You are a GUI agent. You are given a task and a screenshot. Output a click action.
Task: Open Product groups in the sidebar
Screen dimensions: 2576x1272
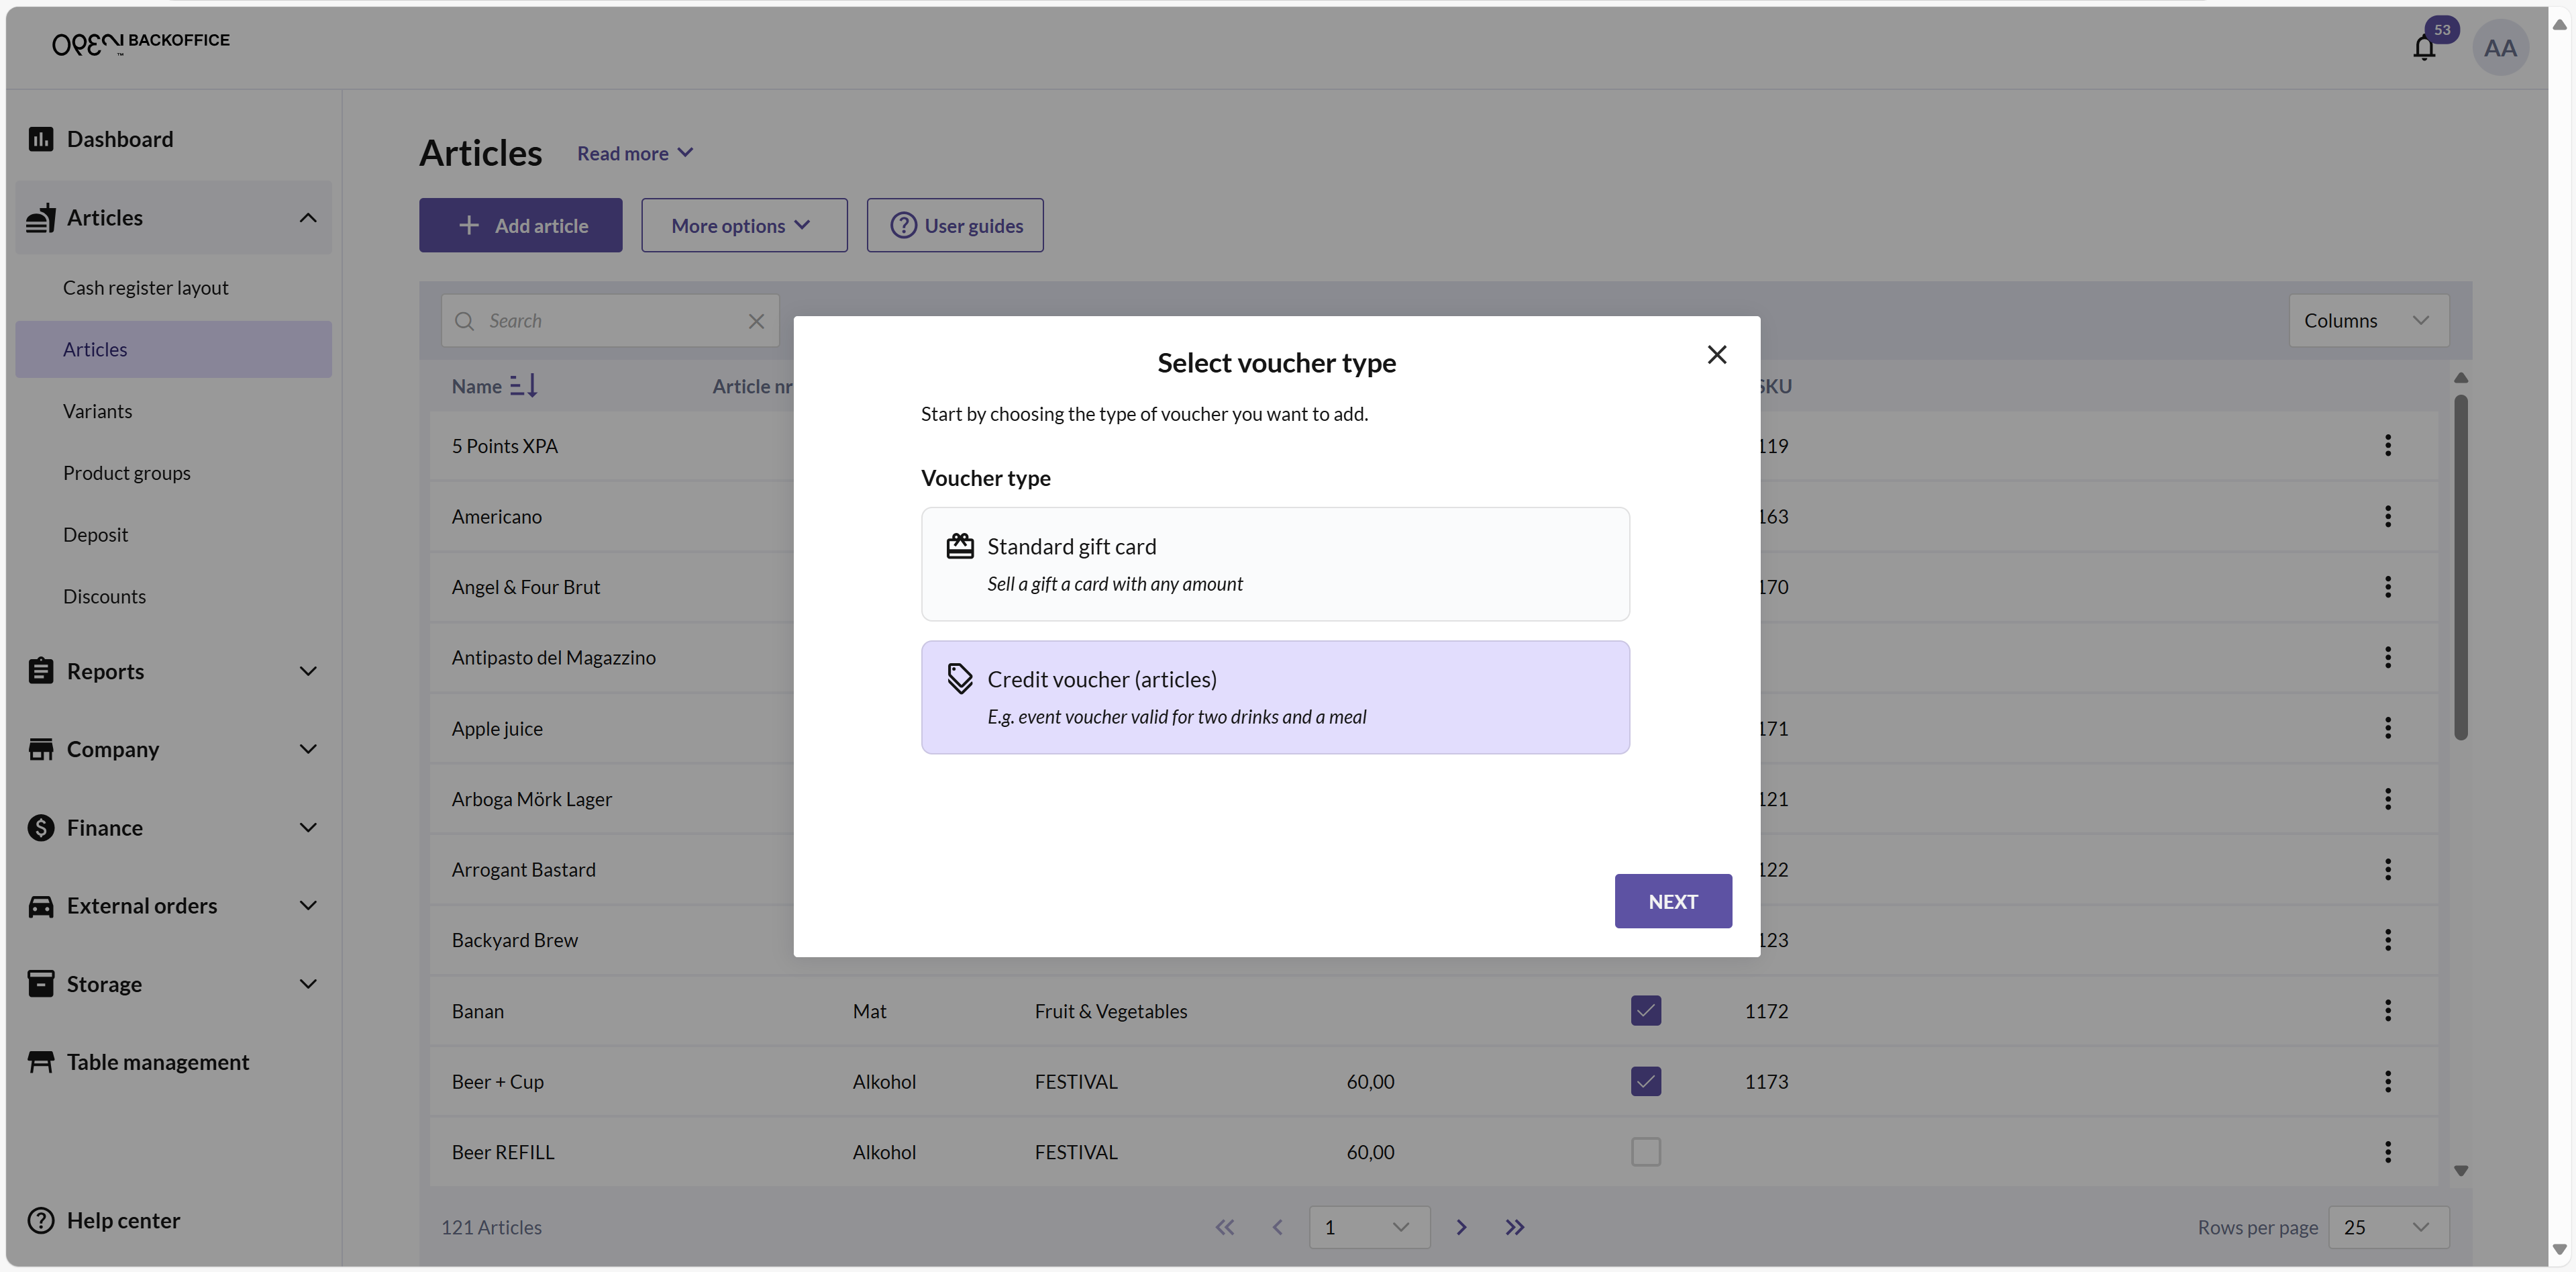pyautogui.click(x=126, y=473)
